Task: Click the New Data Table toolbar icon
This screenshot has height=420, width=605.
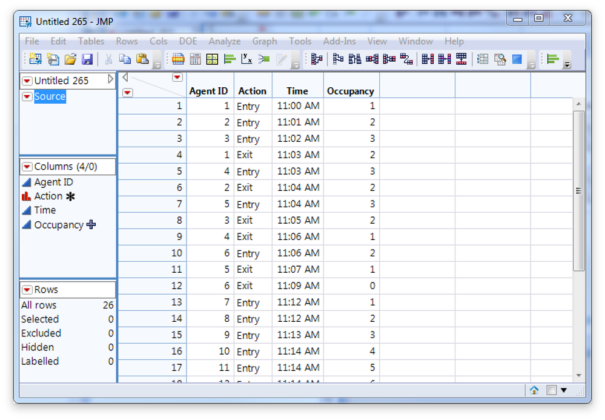Action: [x=35, y=59]
